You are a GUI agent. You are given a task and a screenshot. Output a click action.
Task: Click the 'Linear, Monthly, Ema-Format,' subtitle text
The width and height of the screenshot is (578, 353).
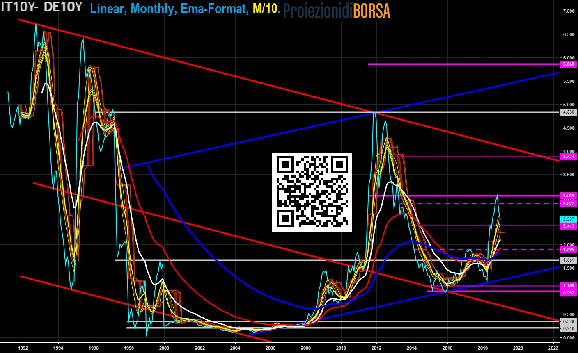point(169,8)
